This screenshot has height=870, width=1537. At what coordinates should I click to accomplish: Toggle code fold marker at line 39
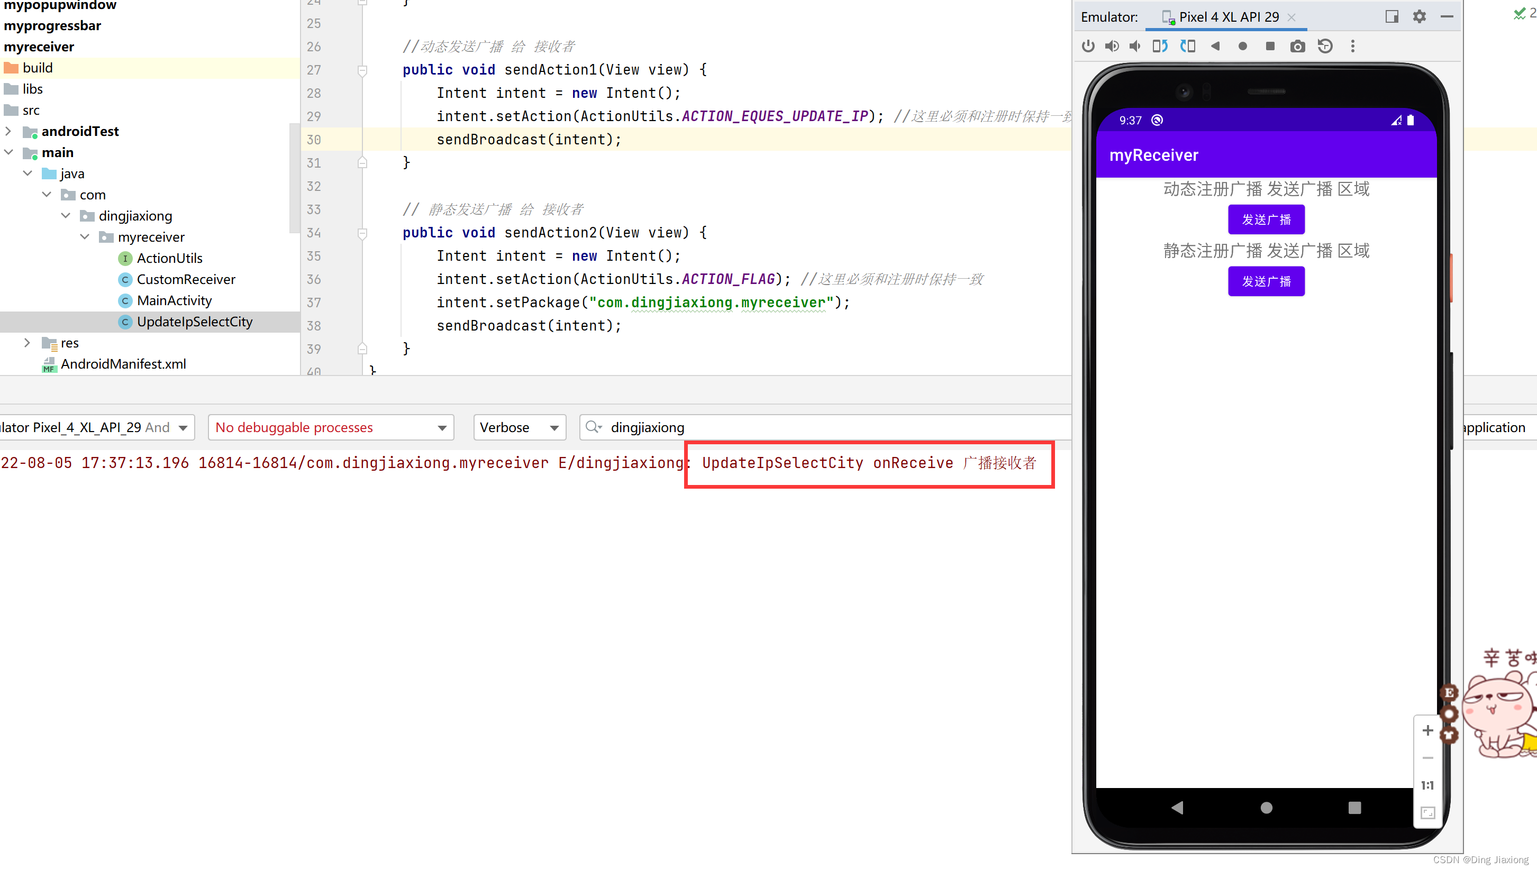coord(362,349)
